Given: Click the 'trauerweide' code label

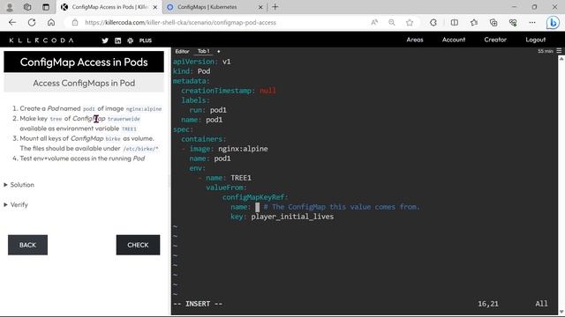Looking at the screenshot, I should pyautogui.click(x=124, y=119).
